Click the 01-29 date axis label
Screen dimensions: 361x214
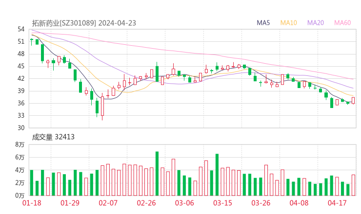point(70,203)
